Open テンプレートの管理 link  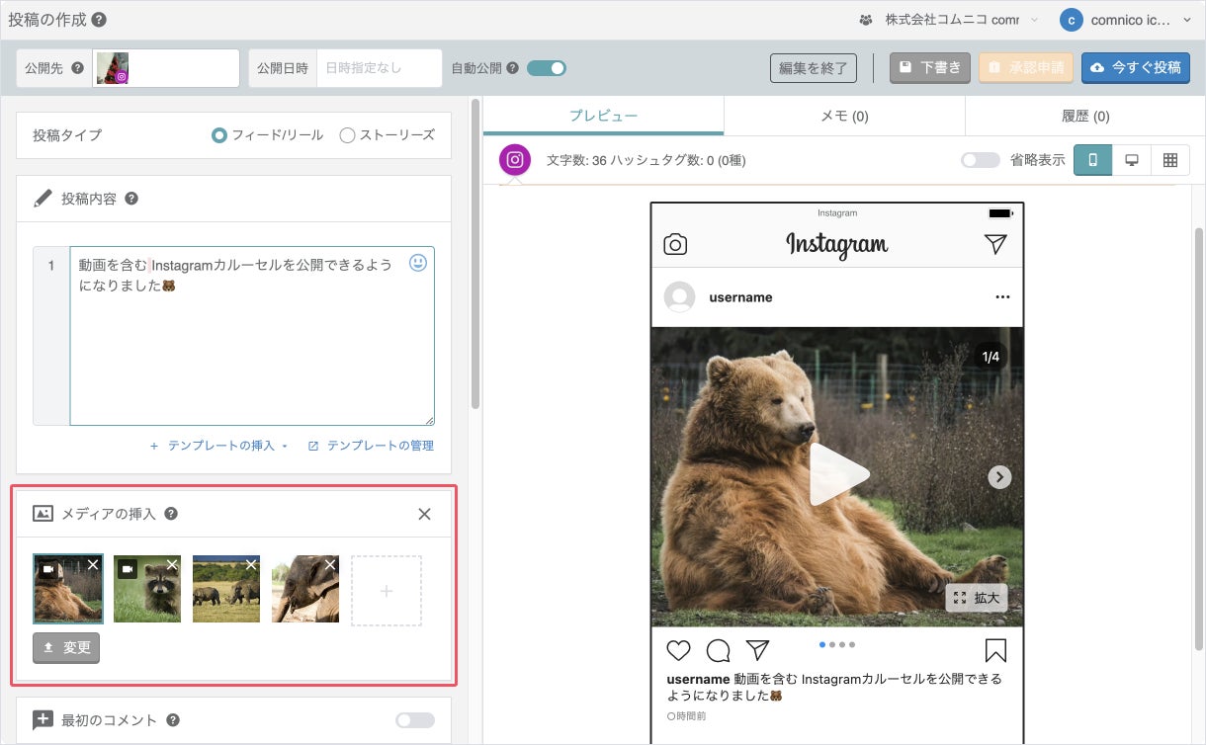point(371,446)
